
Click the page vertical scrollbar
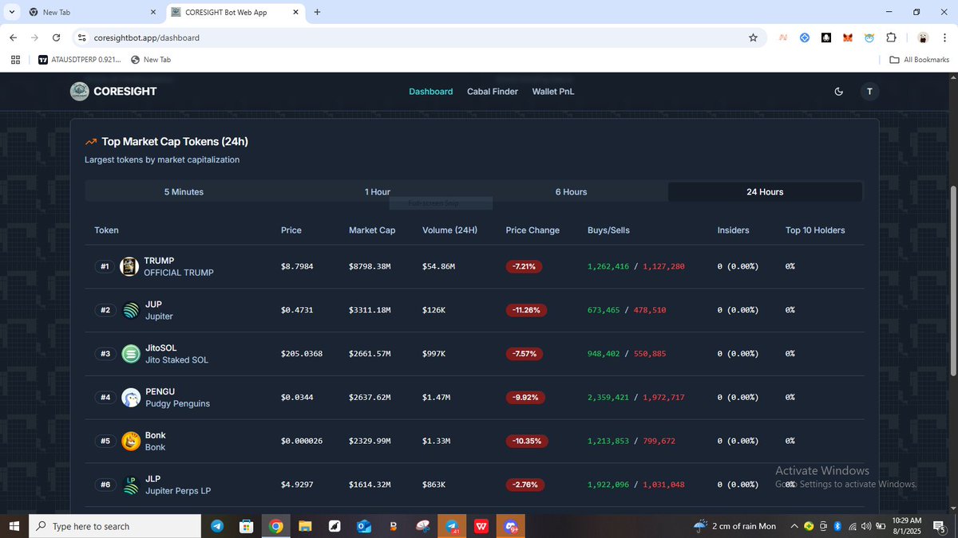[952, 279]
